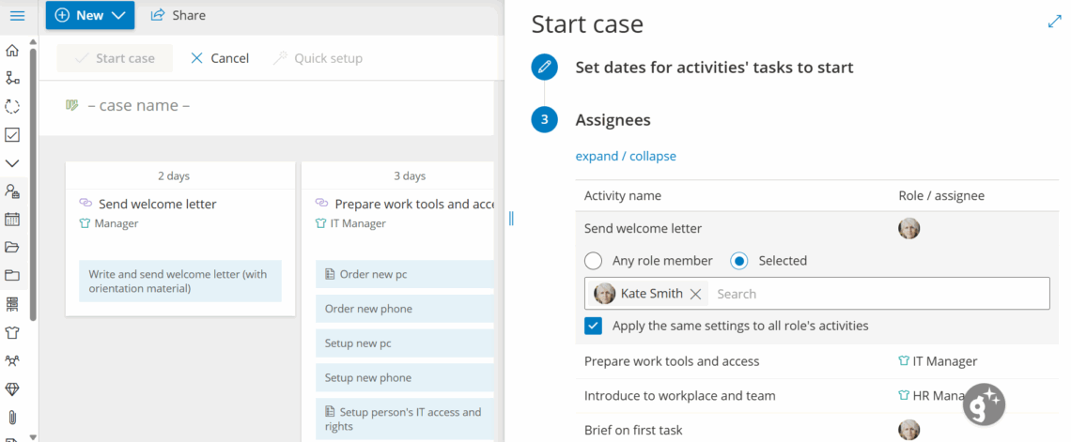The width and height of the screenshot is (1071, 442).
Task: Open the roles shirt icon in sidebar
Action: pos(12,332)
